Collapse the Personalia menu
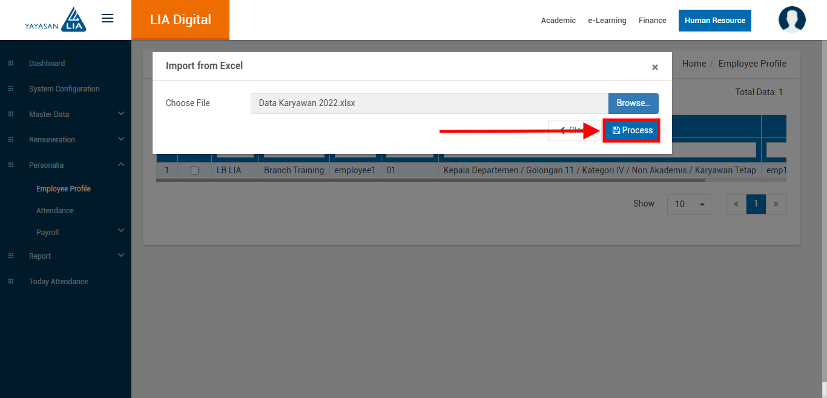The width and height of the screenshot is (827, 398). [x=121, y=165]
